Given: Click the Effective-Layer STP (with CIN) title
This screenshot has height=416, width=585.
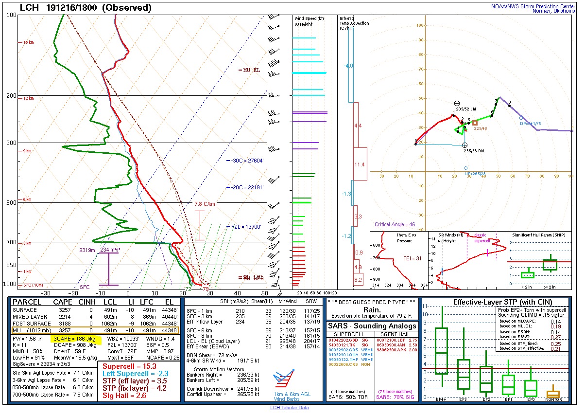Looking at the screenshot, I should pos(495,302).
